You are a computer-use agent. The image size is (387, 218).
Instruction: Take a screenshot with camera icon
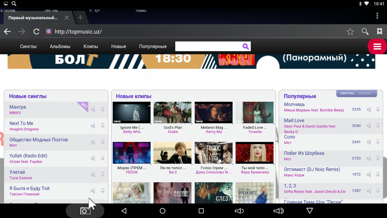(x=85, y=211)
